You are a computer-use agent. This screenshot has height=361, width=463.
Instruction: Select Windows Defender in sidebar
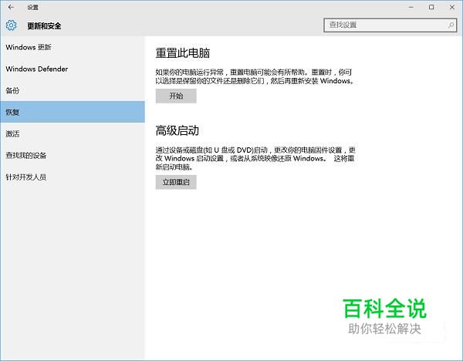pyautogui.click(x=73, y=69)
